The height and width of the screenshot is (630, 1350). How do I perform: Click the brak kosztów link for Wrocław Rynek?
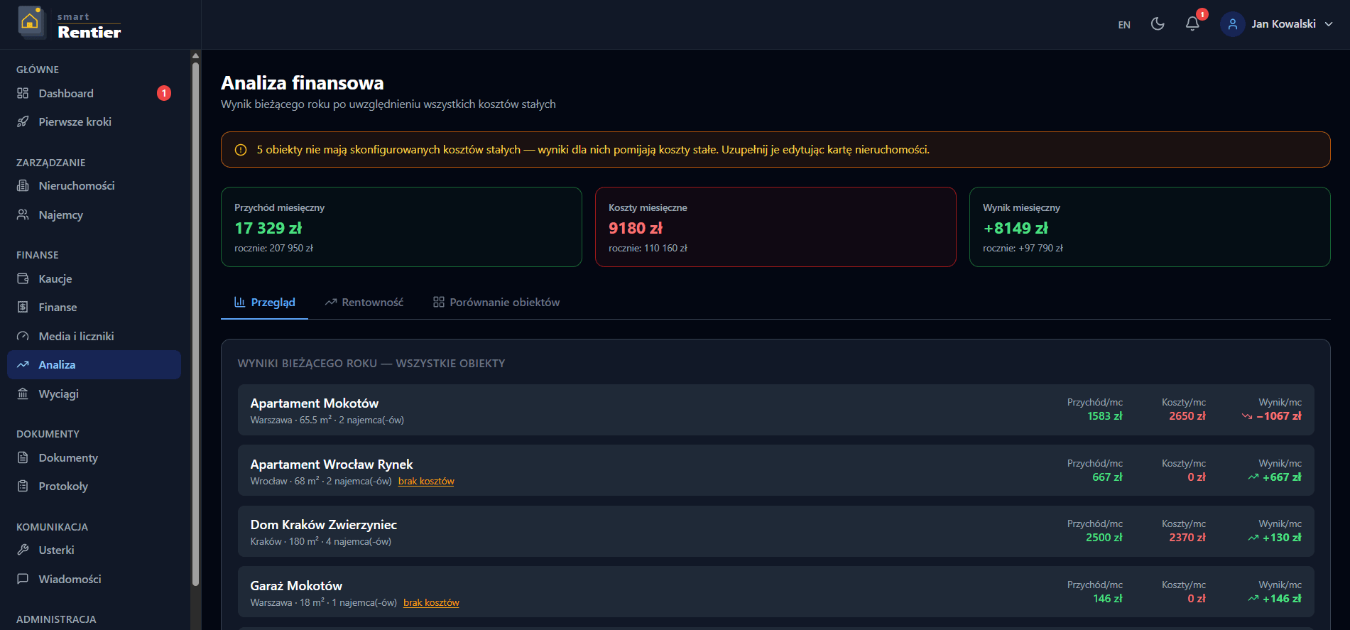[426, 481]
